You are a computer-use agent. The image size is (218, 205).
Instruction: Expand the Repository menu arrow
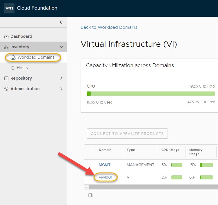click(x=61, y=78)
